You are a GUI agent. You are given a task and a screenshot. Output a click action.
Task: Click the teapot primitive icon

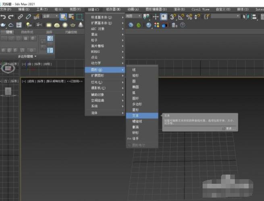coord(73,25)
